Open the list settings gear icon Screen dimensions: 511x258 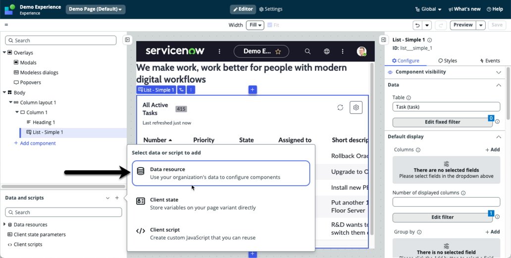click(356, 107)
